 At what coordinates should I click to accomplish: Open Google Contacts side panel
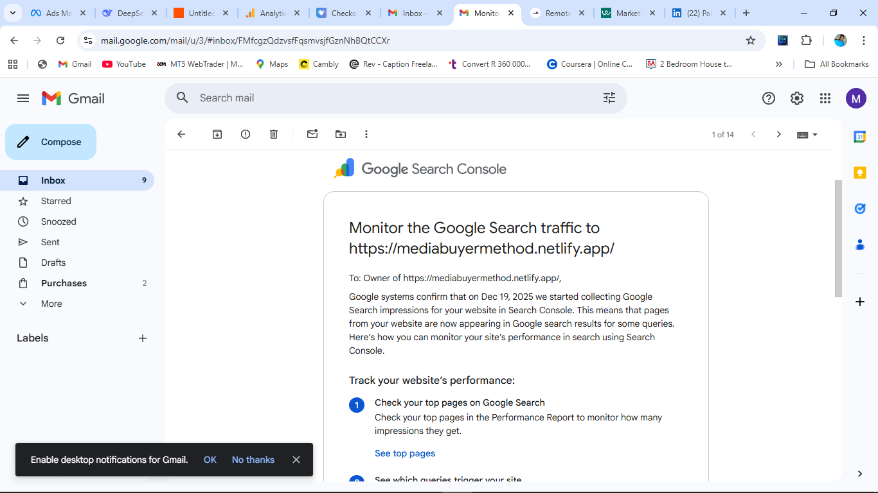pos(859,245)
